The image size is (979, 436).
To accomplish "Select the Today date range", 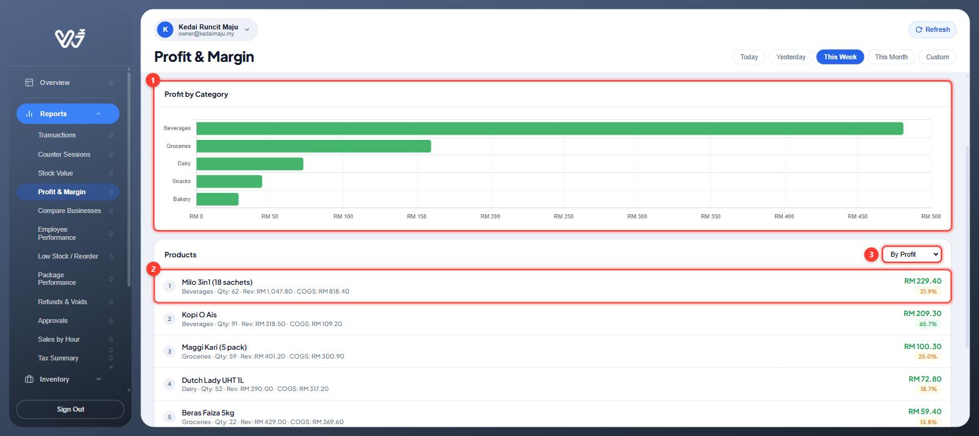I will click(749, 57).
